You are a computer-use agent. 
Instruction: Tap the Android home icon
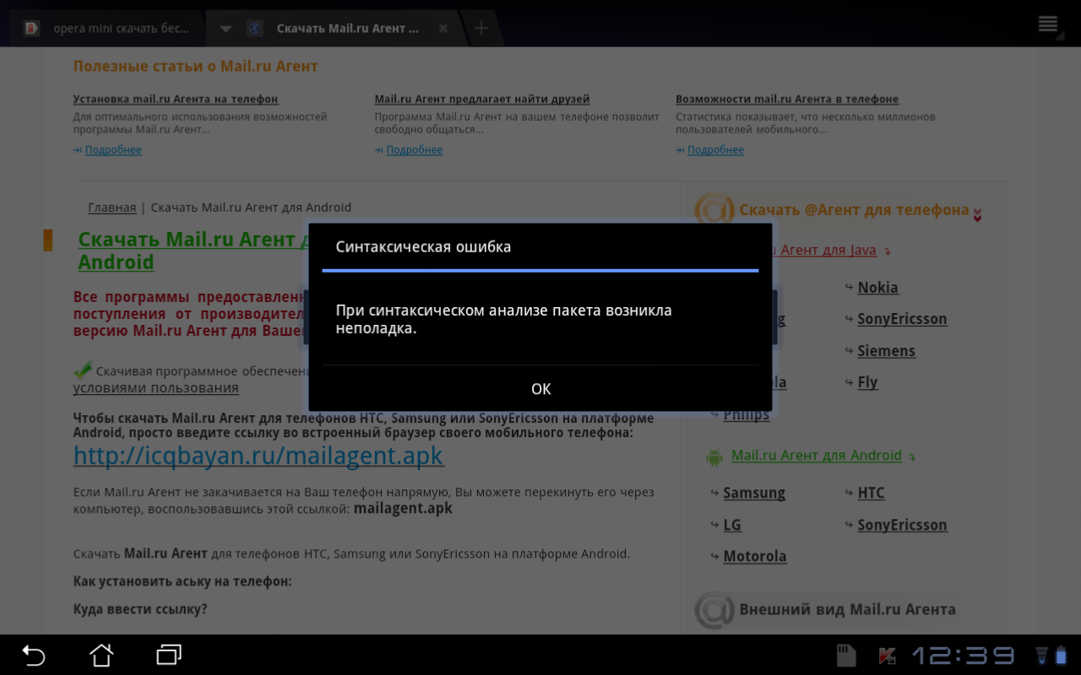[x=101, y=655]
